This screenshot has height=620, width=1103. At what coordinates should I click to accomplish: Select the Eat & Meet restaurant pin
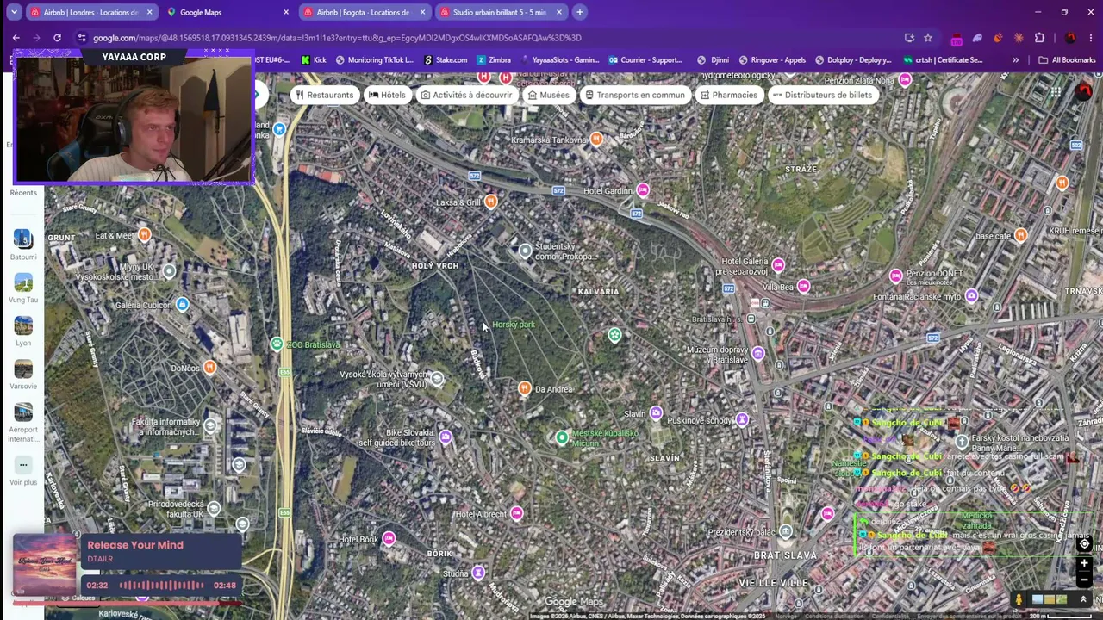[144, 234]
